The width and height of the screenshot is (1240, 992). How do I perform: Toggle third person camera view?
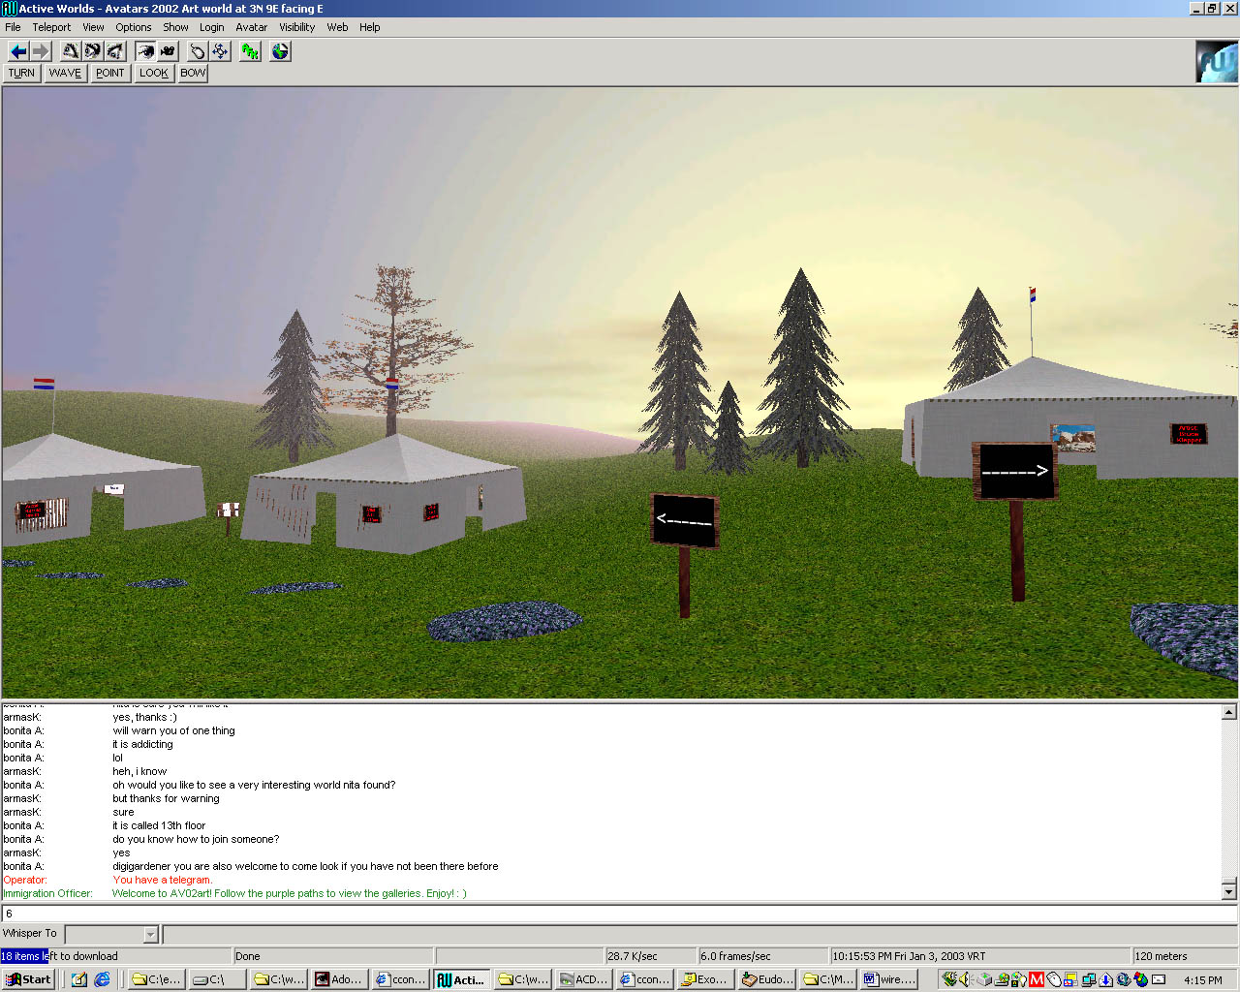point(168,51)
